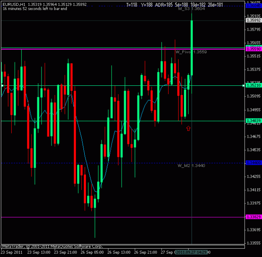262x257 pixels.
Task: Click the green 1.35210 price tag
Action: (x=254, y=85)
